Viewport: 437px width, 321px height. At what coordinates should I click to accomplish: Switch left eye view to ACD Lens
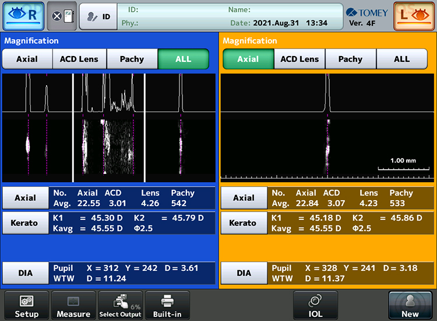pyautogui.click(x=299, y=59)
